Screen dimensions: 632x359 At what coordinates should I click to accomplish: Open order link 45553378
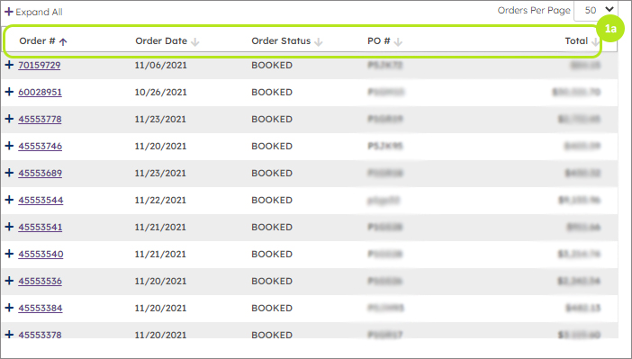(40, 335)
